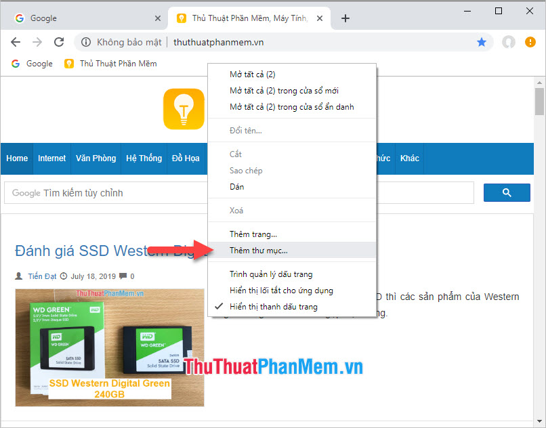
Task: Toggle 'Hiển thị lối tắt cho ứng dụng'
Action: point(292,291)
